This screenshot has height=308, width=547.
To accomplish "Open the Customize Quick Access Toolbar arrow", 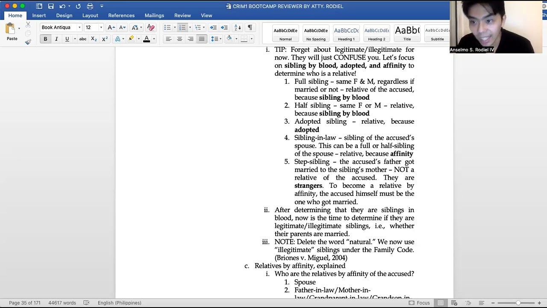I will pyautogui.click(x=102, y=6).
